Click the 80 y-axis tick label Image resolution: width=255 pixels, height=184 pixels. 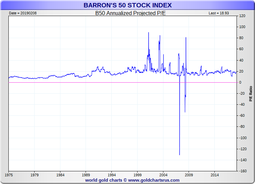(241, 38)
